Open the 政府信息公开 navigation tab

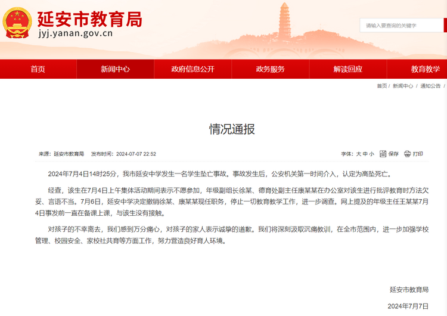click(193, 69)
